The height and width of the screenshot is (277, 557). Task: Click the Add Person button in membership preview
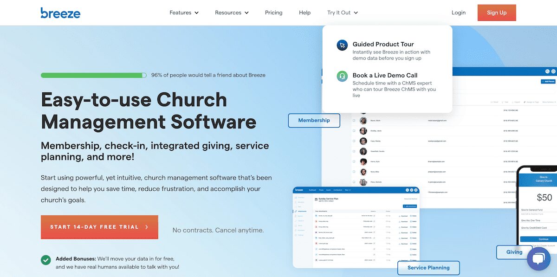click(x=548, y=82)
